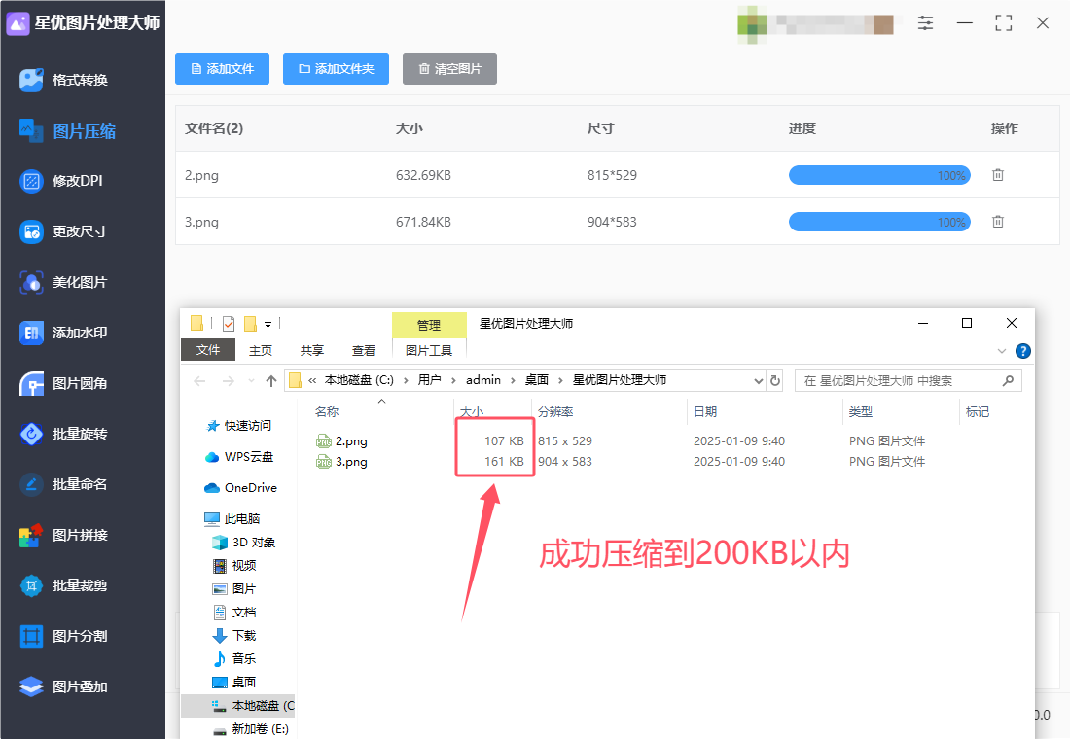1070x739 pixels.
Task: Click the 桌面 breadcrumb
Action: coord(536,380)
